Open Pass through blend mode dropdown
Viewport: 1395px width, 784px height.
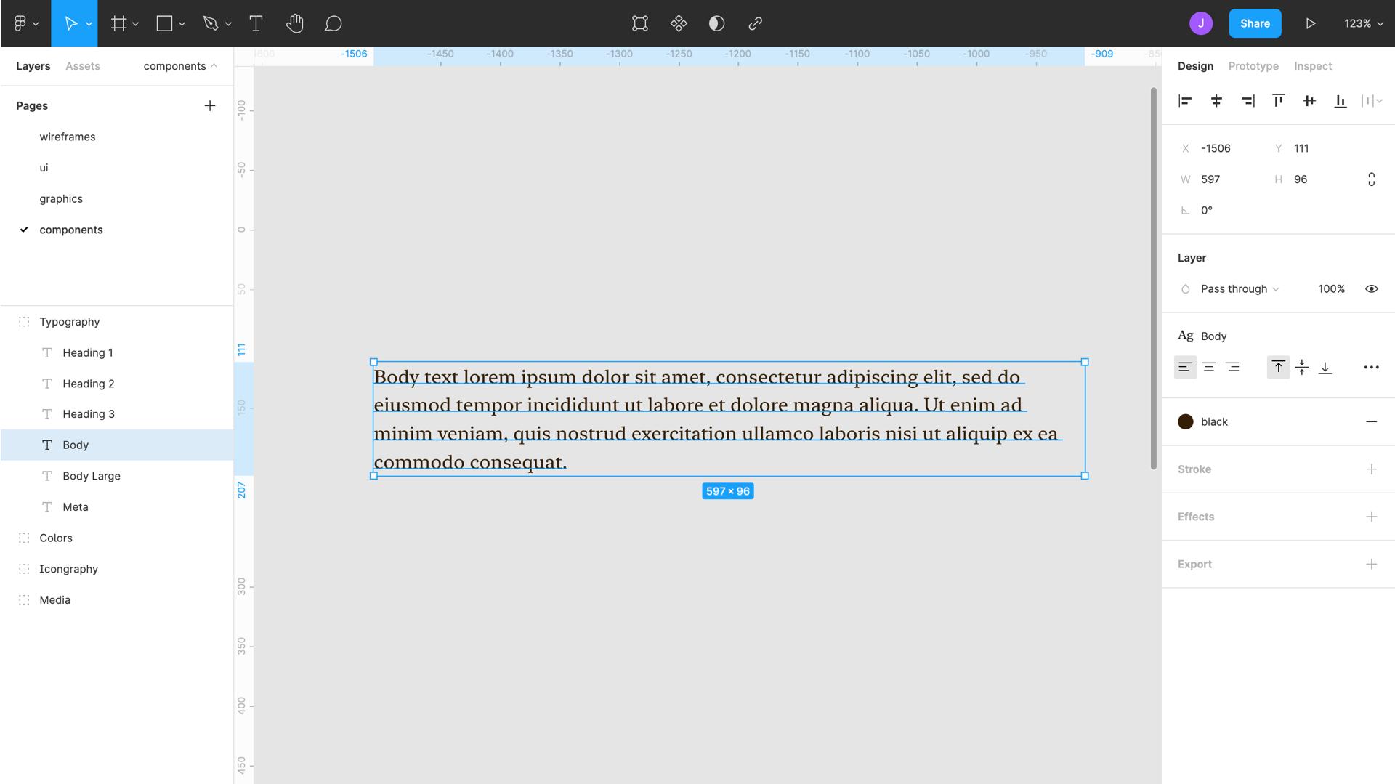(1240, 289)
